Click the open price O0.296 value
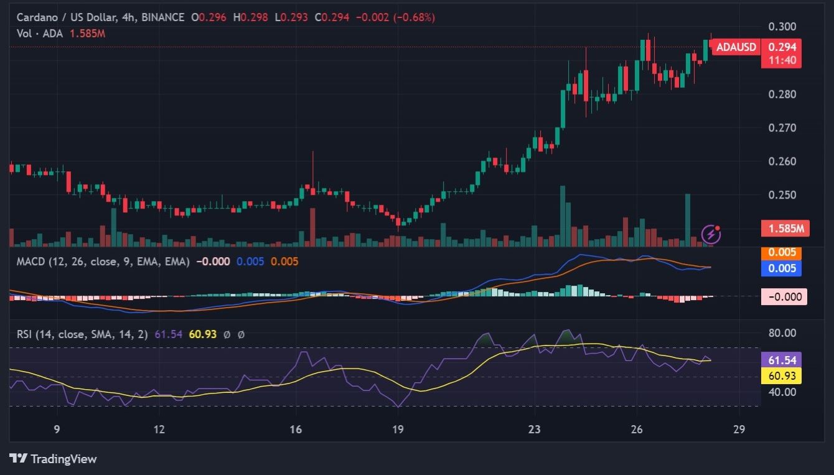Screen dimensions: 834x475 pos(209,17)
